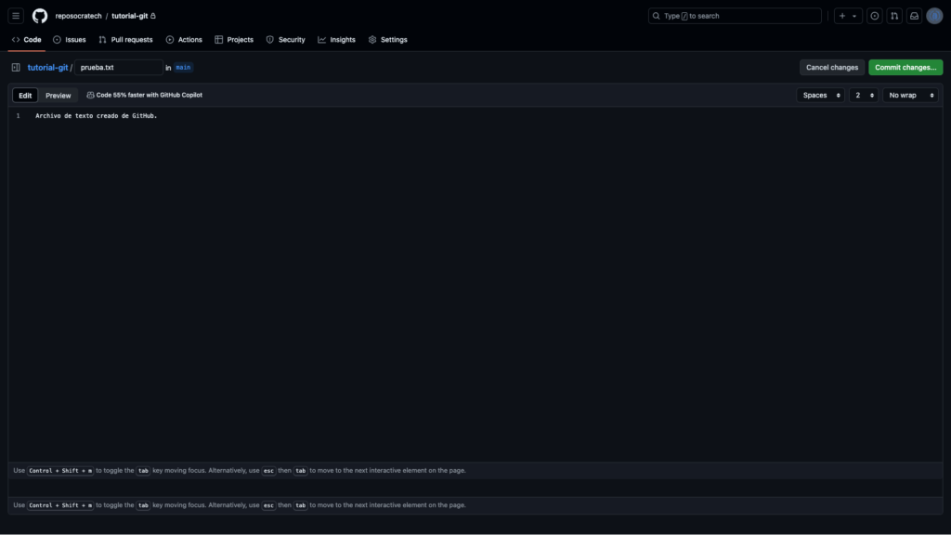951x535 pixels.
Task: Open the issues shortcut icon in header
Action: 875,16
